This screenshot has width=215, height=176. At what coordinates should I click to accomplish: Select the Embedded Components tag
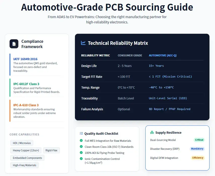tap(27, 158)
